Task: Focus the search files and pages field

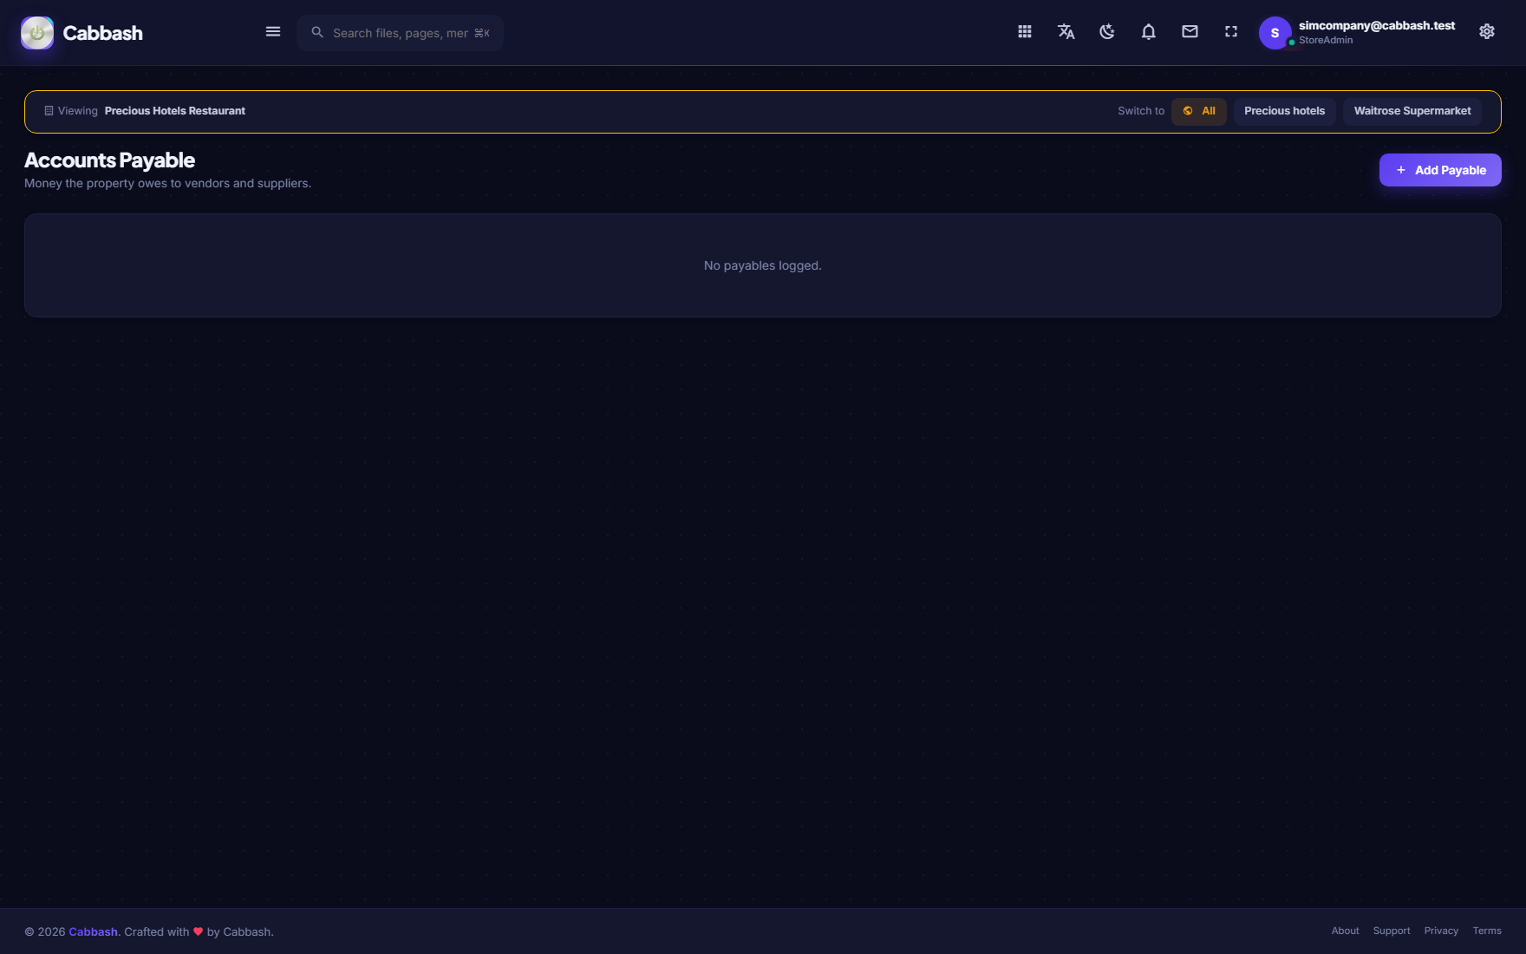Action: 400,33
